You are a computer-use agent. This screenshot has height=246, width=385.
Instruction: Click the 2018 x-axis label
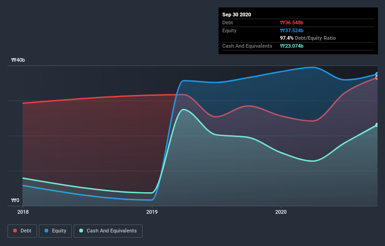click(23, 212)
